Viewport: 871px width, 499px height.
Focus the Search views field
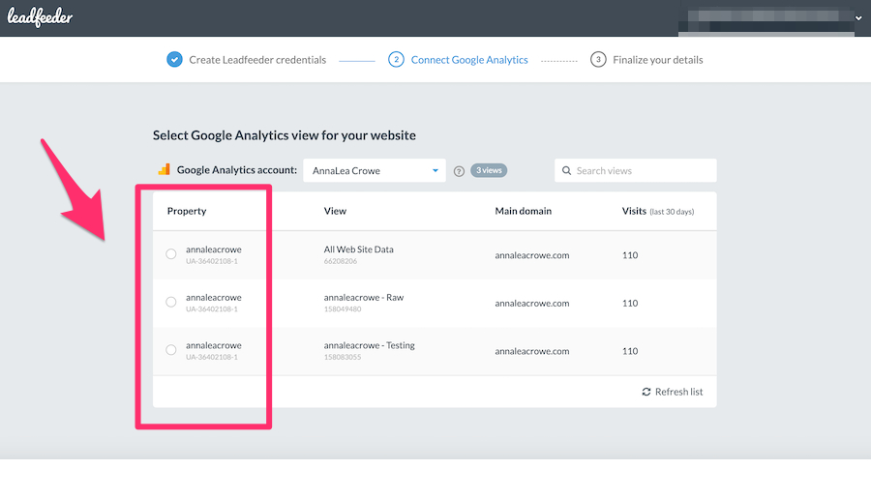tap(636, 170)
